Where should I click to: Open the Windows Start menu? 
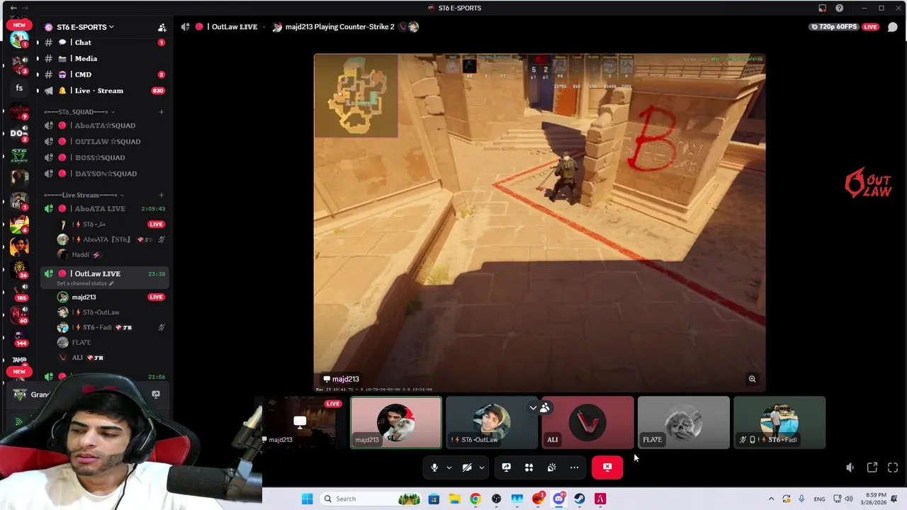click(307, 499)
